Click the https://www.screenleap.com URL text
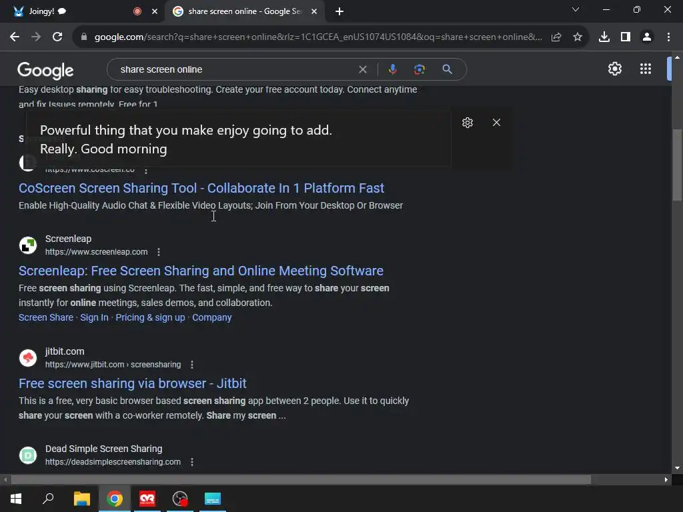The height and width of the screenshot is (512, 683). click(x=96, y=252)
